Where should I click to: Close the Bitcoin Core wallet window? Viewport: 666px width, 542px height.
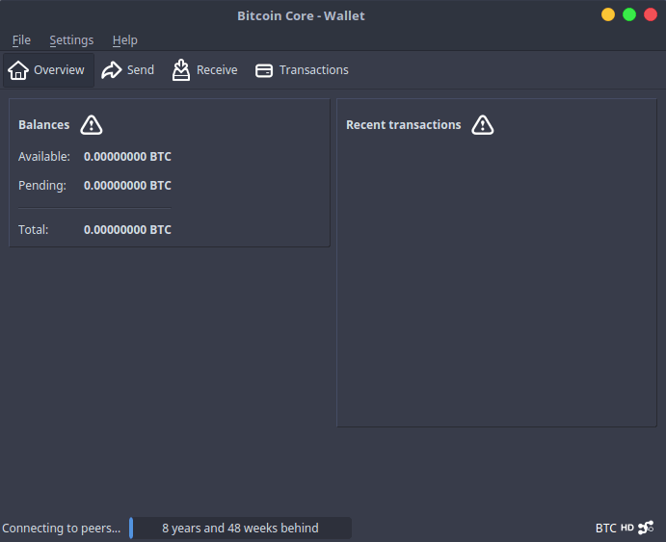[x=651, y=14]
